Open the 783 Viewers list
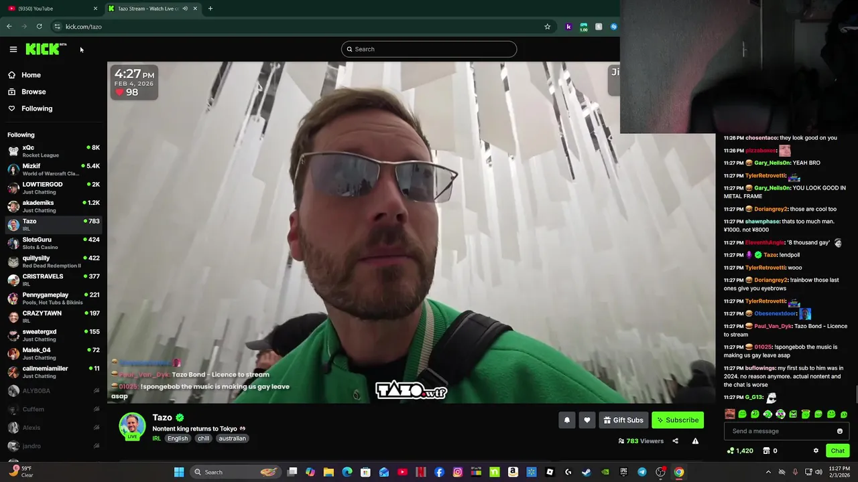 tap(641, 441)
